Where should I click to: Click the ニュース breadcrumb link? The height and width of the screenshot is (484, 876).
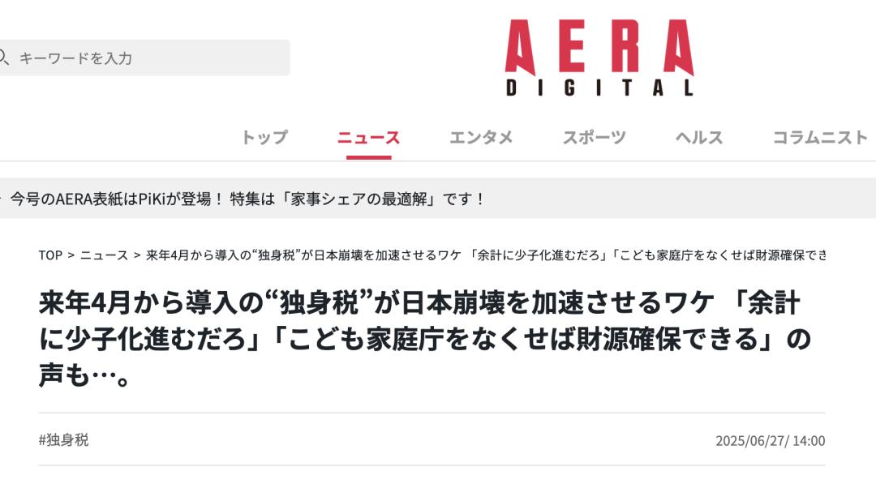[x=104, y=255]
